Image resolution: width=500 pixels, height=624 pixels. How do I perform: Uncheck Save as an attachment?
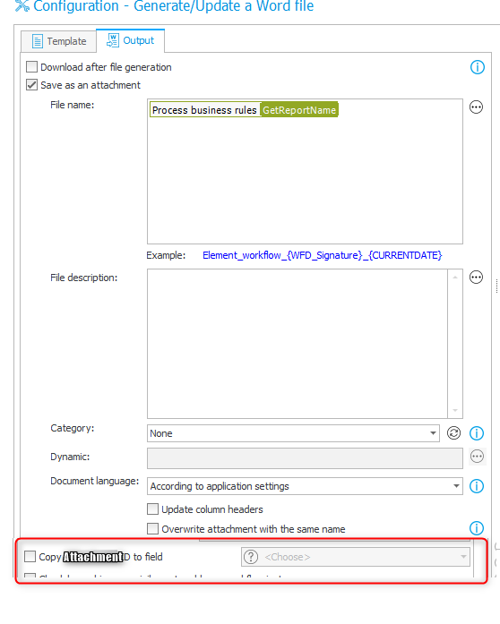[32, 85]
